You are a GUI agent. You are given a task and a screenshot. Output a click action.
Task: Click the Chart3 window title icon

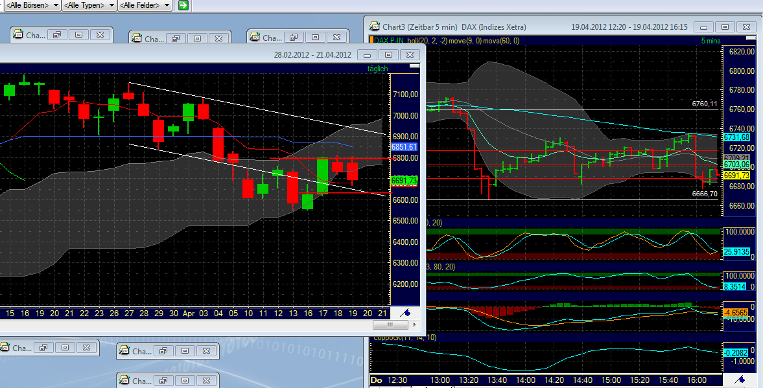(x=374, y=27)
